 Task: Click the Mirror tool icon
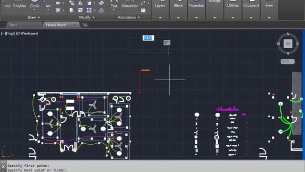[x=80, y=3]
